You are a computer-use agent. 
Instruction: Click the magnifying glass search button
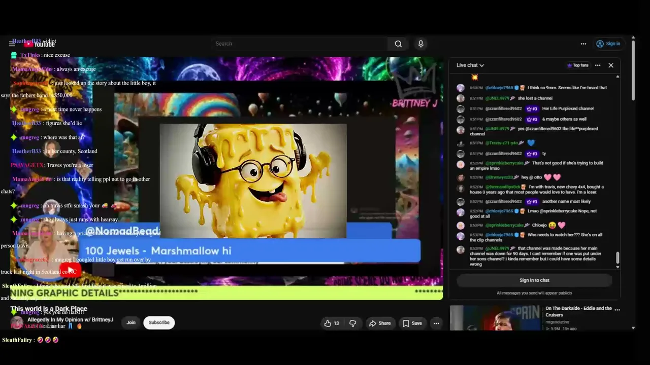point(398,44)
